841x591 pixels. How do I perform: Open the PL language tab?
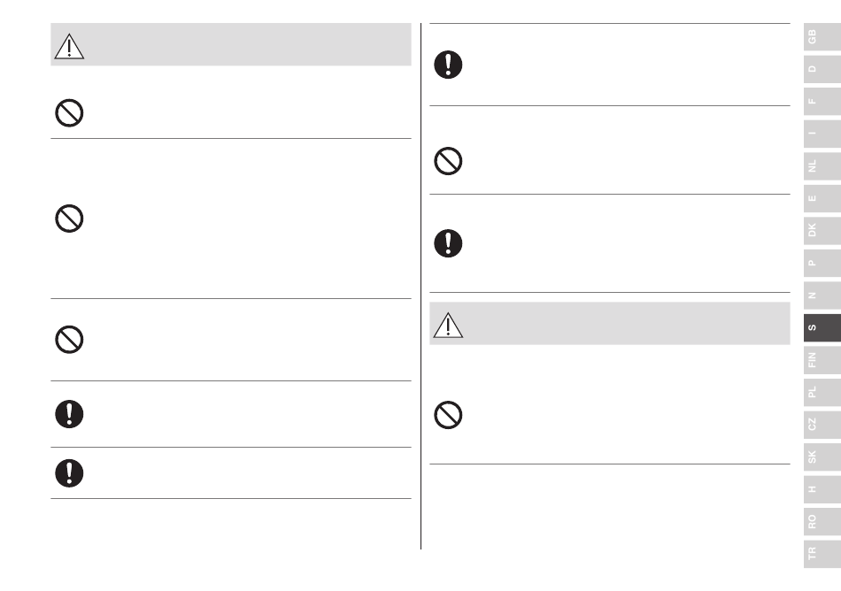click(x=822, y=392)
